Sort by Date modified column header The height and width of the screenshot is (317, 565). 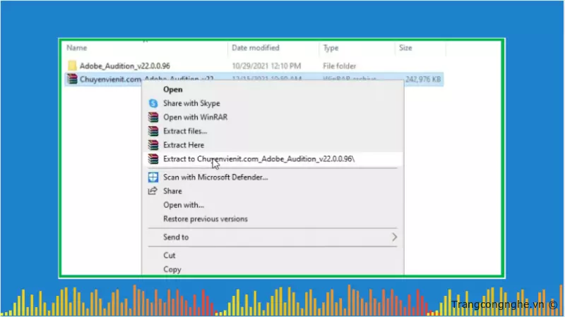point(255,48)
